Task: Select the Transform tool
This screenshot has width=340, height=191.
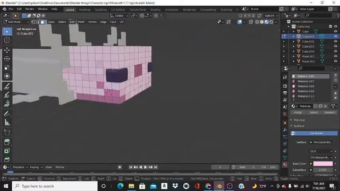Action: coord(7,76)
